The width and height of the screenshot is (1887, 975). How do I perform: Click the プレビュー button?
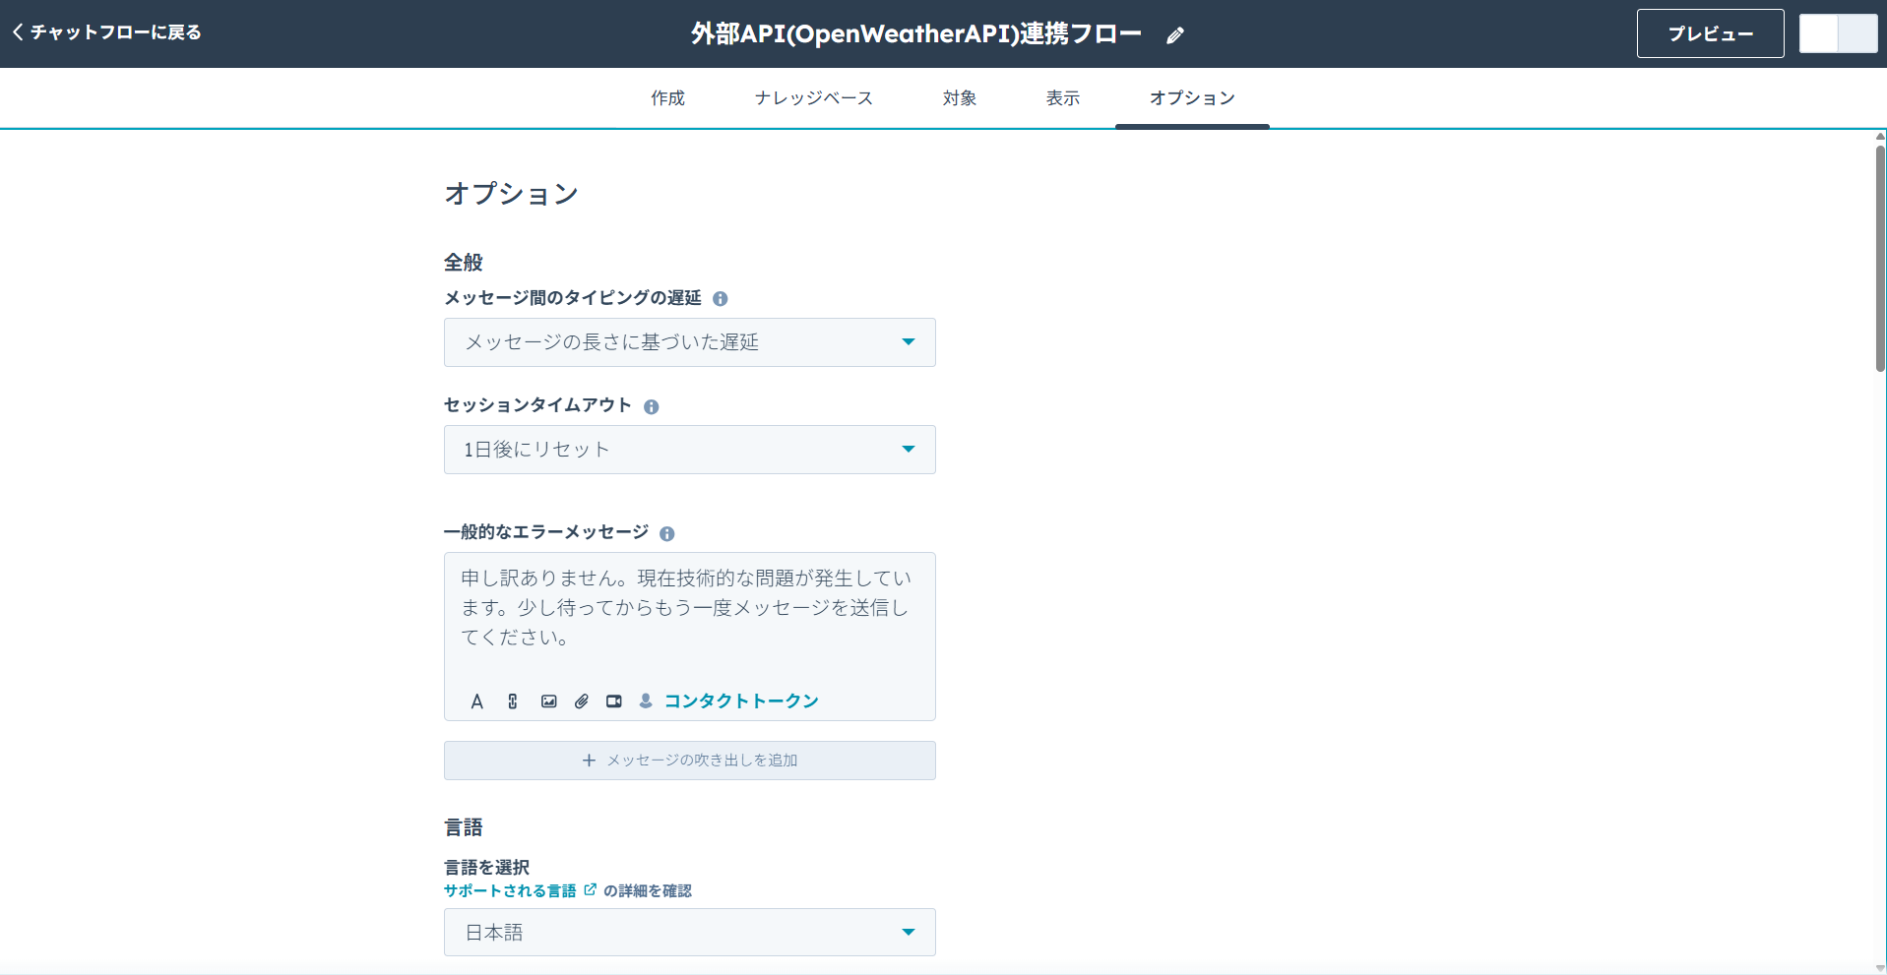pyautogui.click(x=1710, y=32)
